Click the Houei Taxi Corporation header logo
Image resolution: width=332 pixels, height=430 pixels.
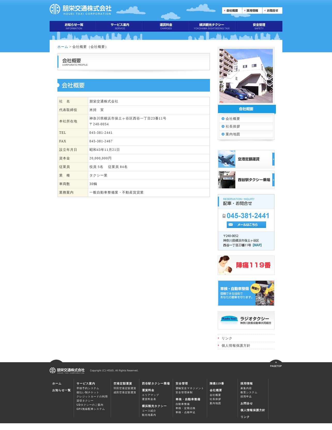tap(80, 9)
